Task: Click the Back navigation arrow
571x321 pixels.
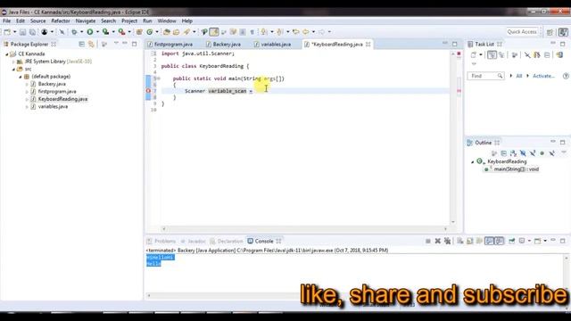Action: (305, 32)
